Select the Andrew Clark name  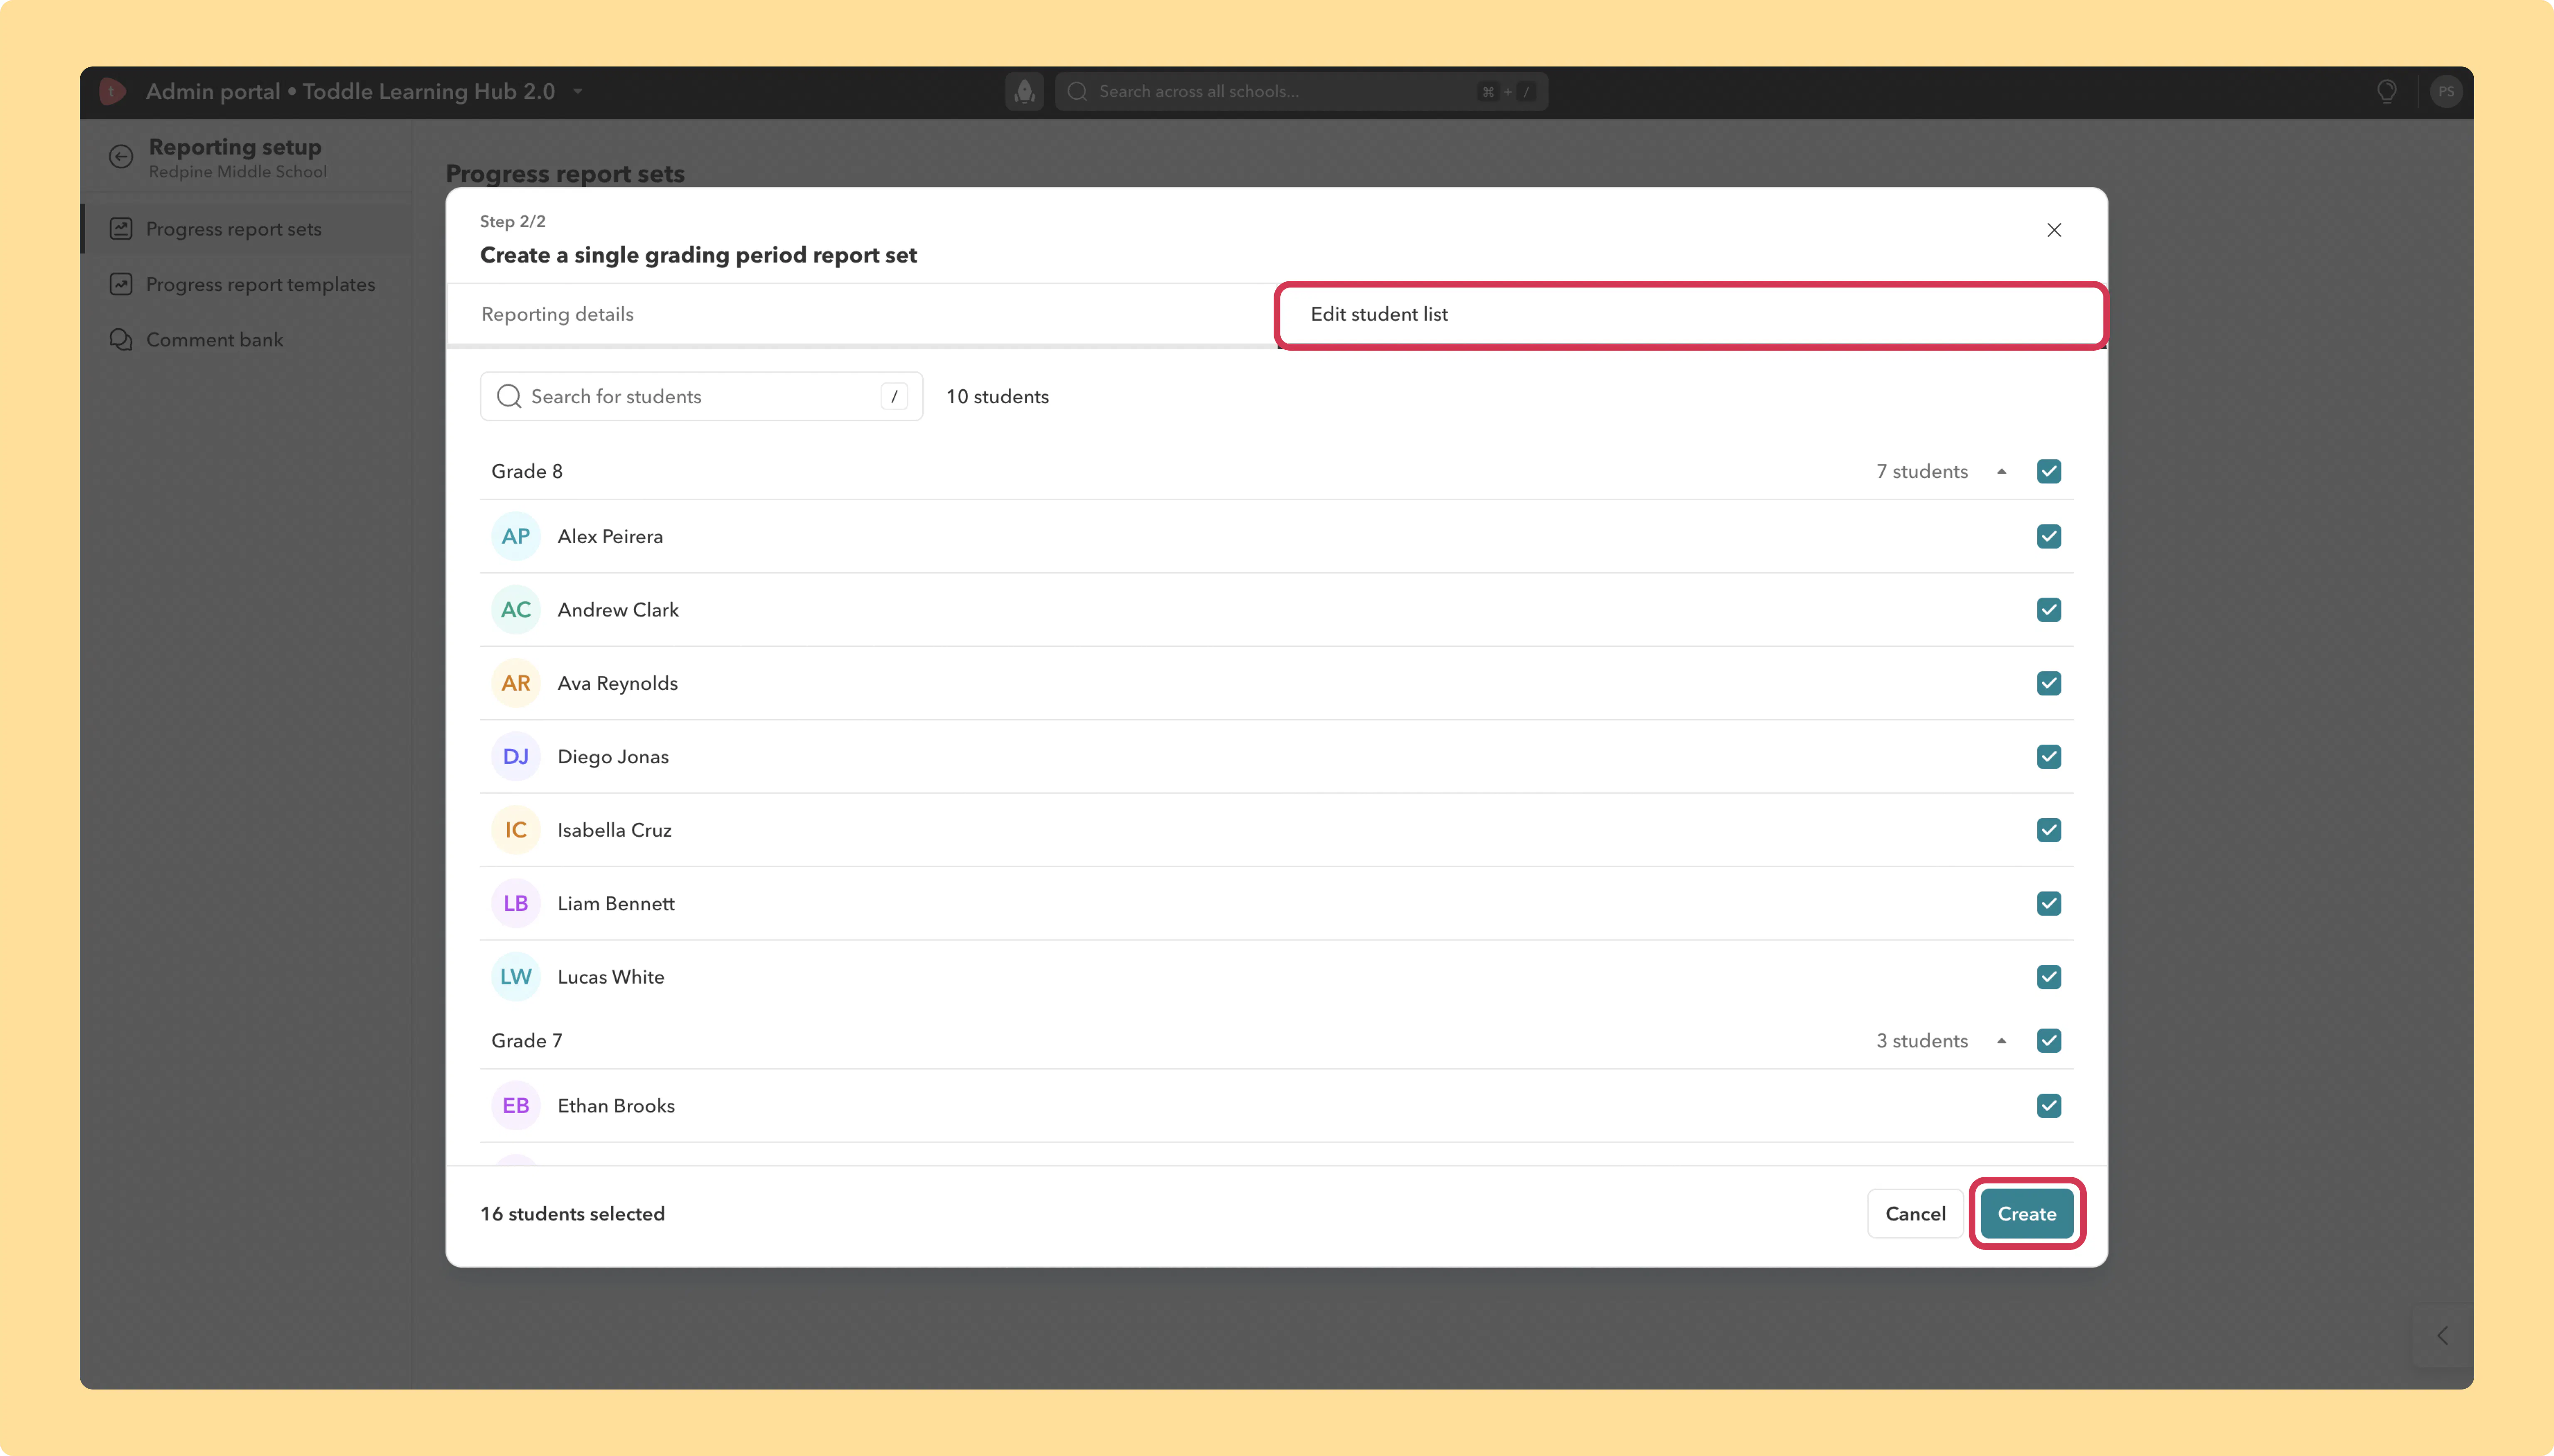(618, 610)
